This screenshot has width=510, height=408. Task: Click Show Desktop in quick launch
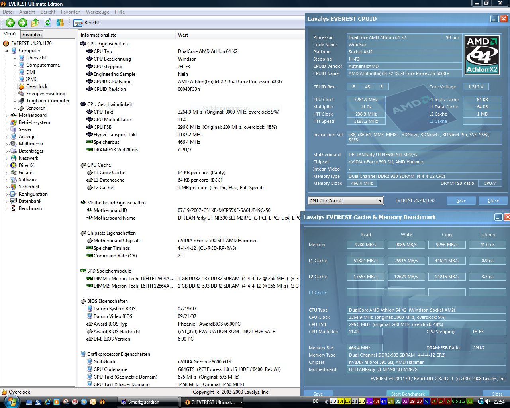coord(29,402)
